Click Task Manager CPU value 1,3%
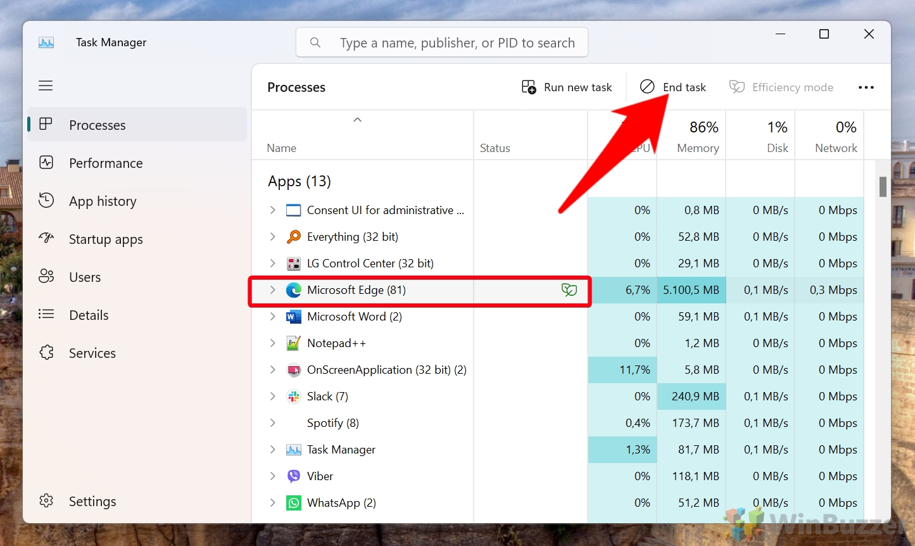This screenshot has height=546, width=915. [x=638, y=450]
